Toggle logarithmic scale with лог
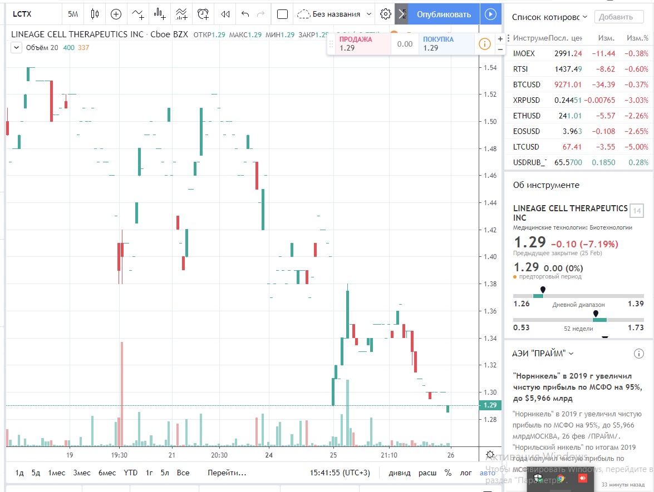This screenshot has height=492, width=654. point(465,473)
